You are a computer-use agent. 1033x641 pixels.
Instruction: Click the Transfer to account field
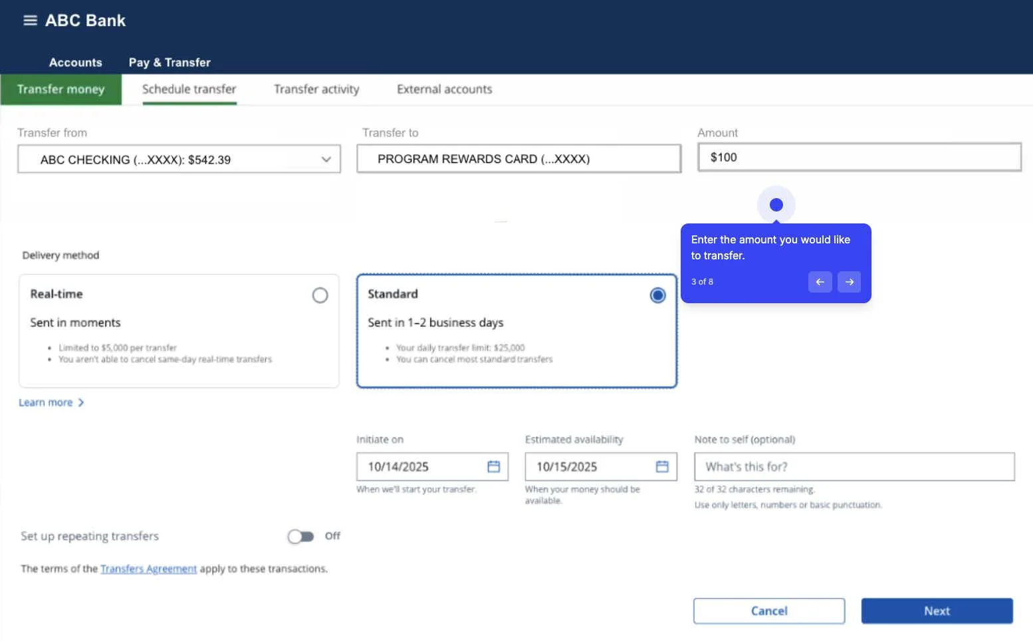(x=519, y=159)
